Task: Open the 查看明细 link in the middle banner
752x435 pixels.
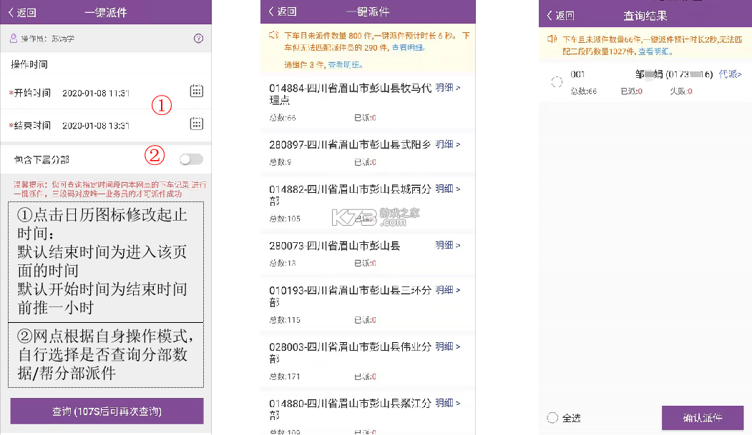Action: pos(406,48)
